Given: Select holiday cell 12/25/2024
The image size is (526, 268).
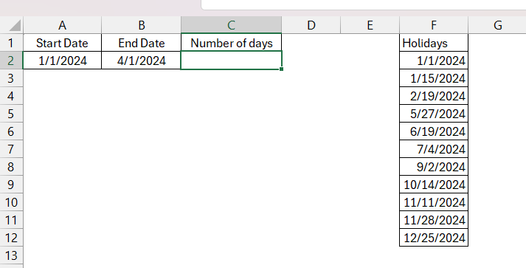Looking at the screenshot, I should point(434,238).
